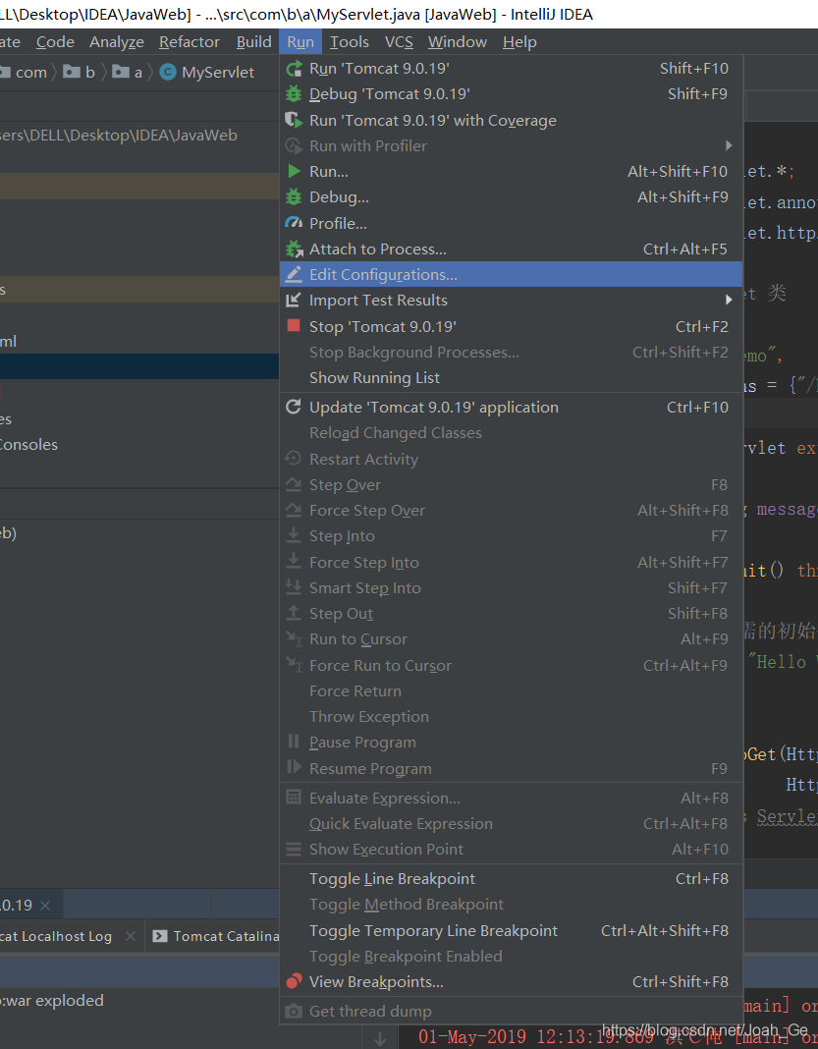
Task: Choose Toggle Temporary Line Breakpoint
Action: click(x=511, y=930)
